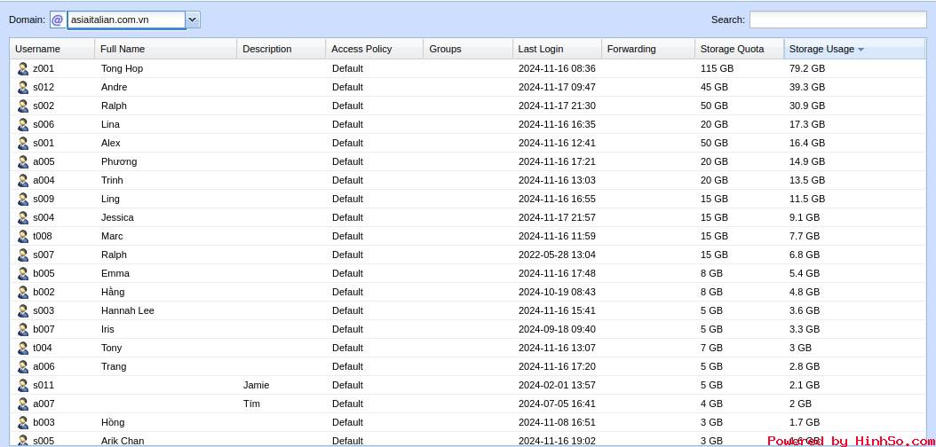Screen dimensions: 936x447
Task: Click the name Trang
Action: tap(114, 366)
